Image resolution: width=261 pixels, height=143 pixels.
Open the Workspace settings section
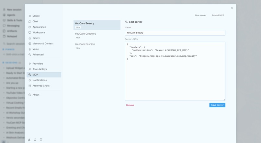click(44, 32)
